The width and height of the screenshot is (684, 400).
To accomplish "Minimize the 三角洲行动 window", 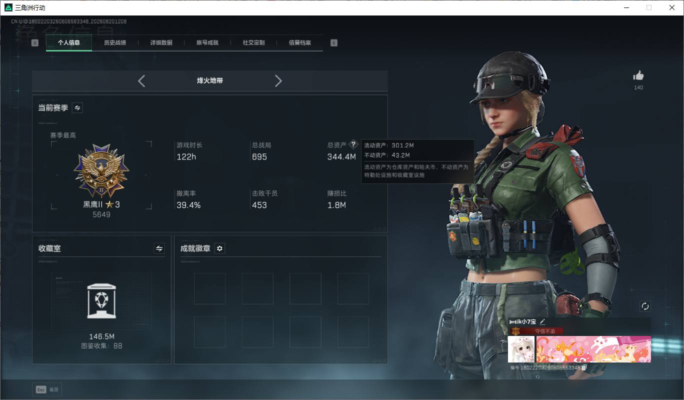I will pos(626,7).
